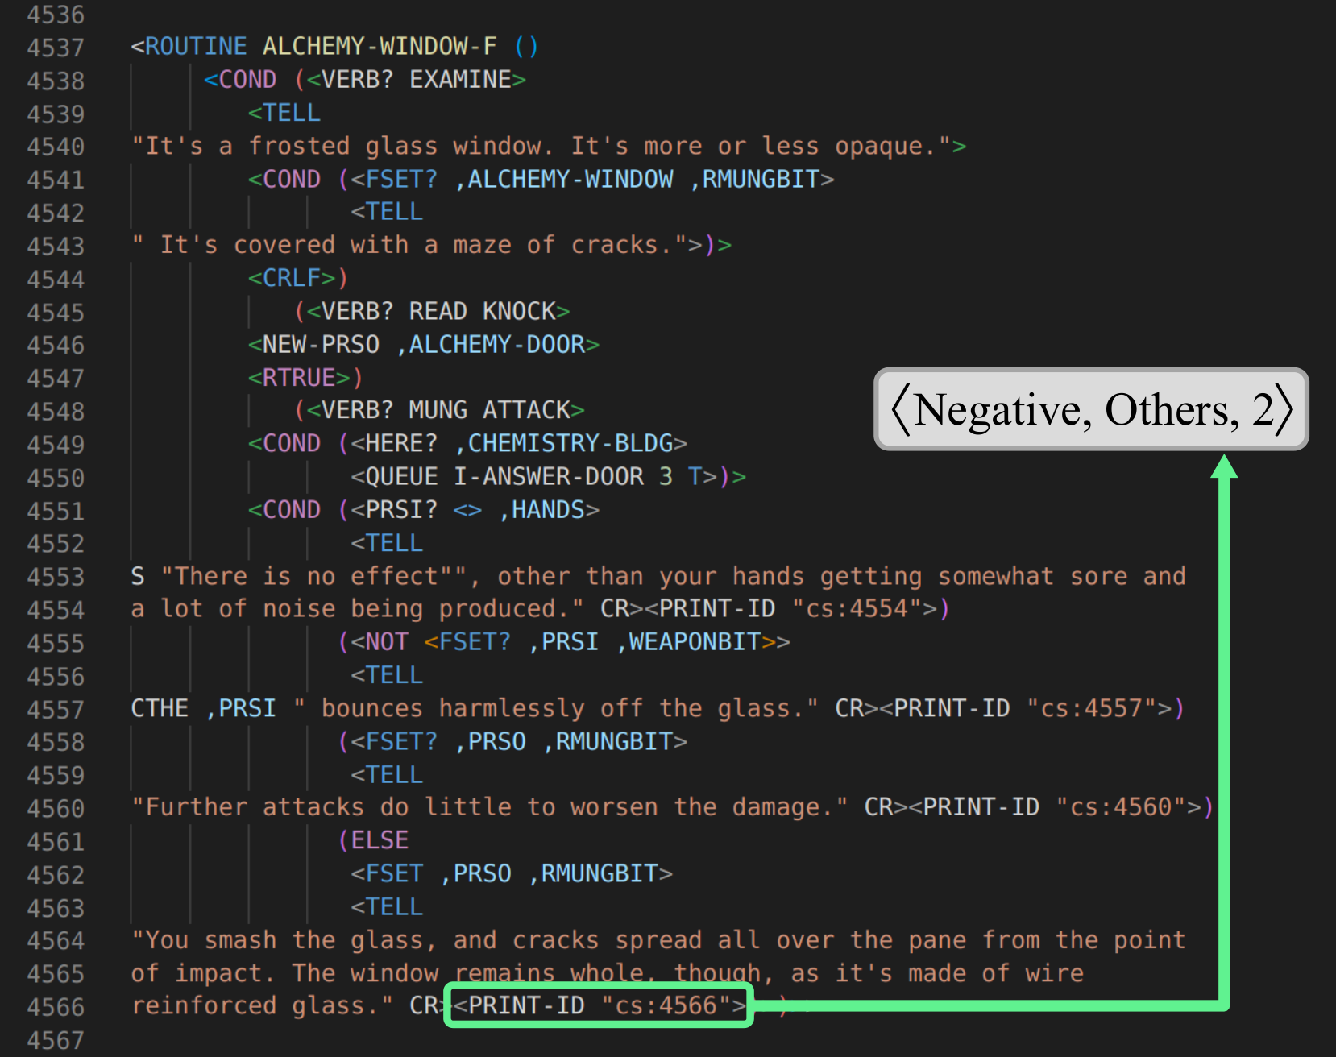1336x1057 pixels.
Task: Click the PRINT-ID "cs:4560" token
Action: [x=1054, y=807]
